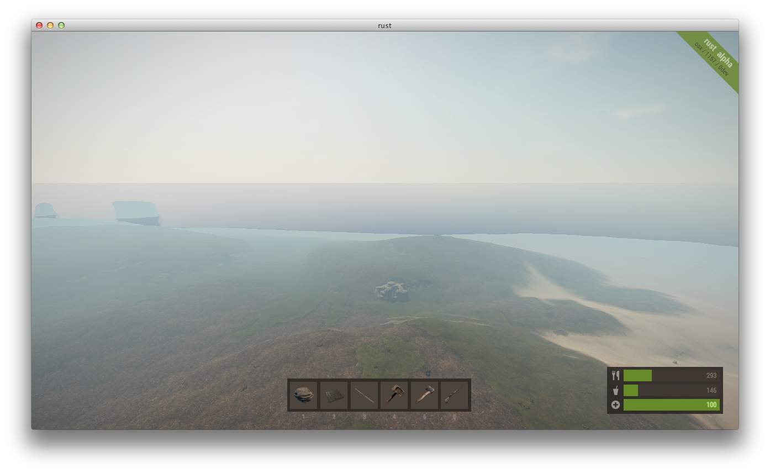
Task: Click the health bar showing 100
Action: click(672, 405)
